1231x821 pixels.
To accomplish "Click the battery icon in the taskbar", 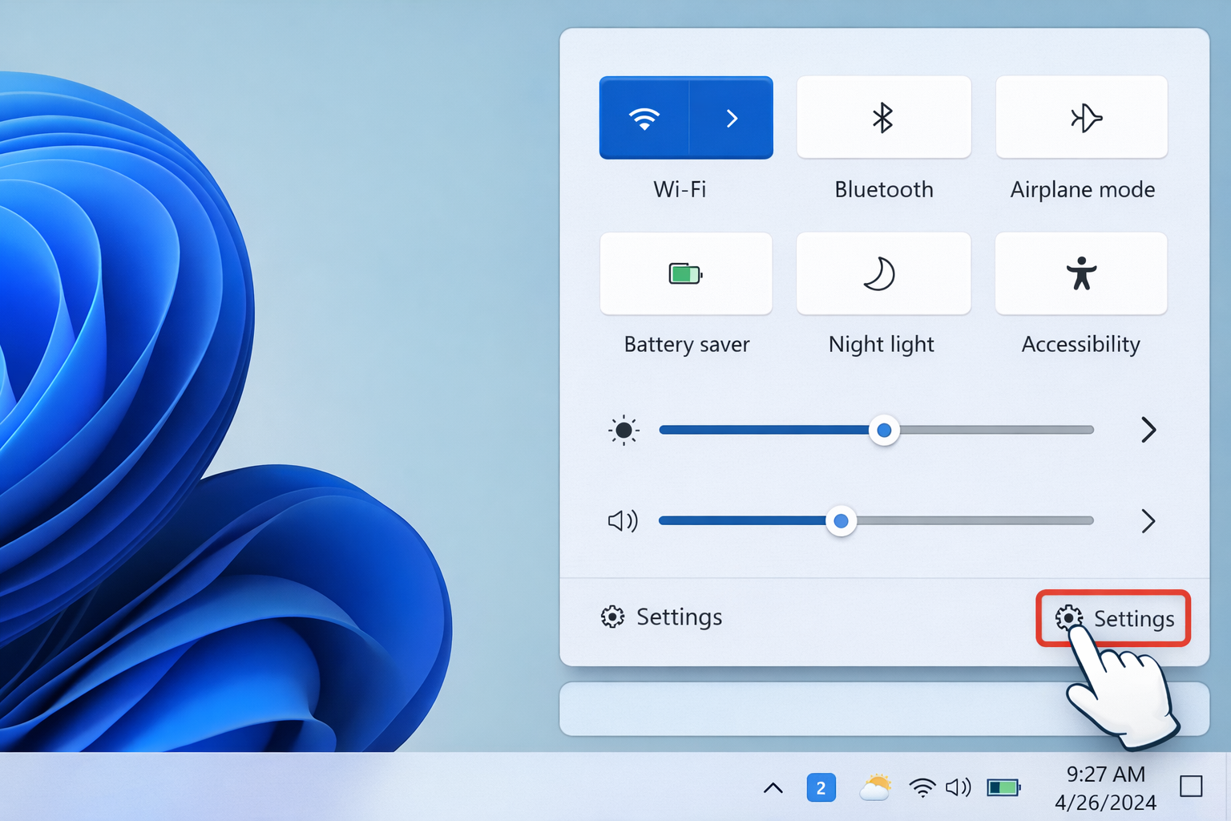I will (1003, 788).
